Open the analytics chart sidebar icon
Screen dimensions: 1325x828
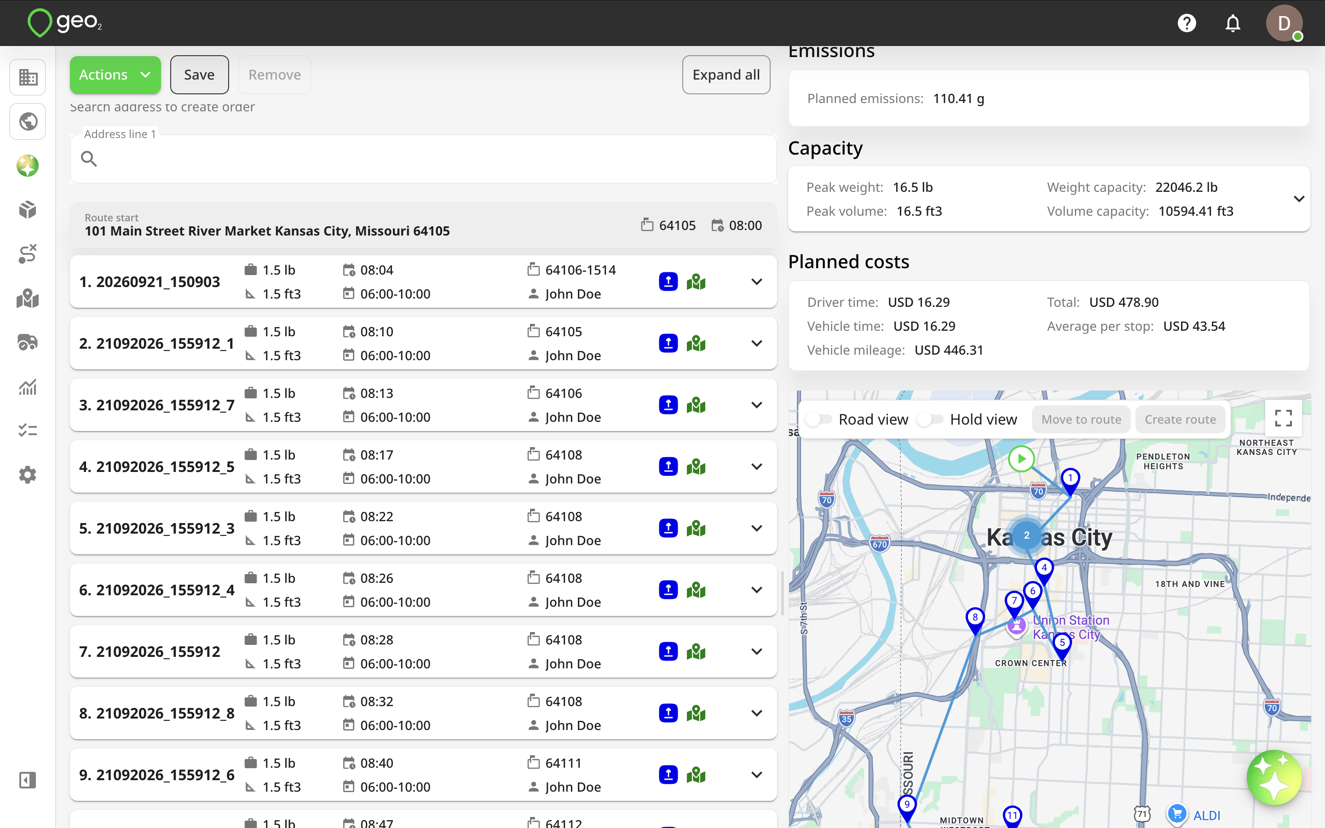[28, 386]
